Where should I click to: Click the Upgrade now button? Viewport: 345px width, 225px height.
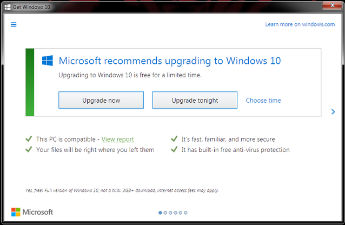click(x=101, y=100)
